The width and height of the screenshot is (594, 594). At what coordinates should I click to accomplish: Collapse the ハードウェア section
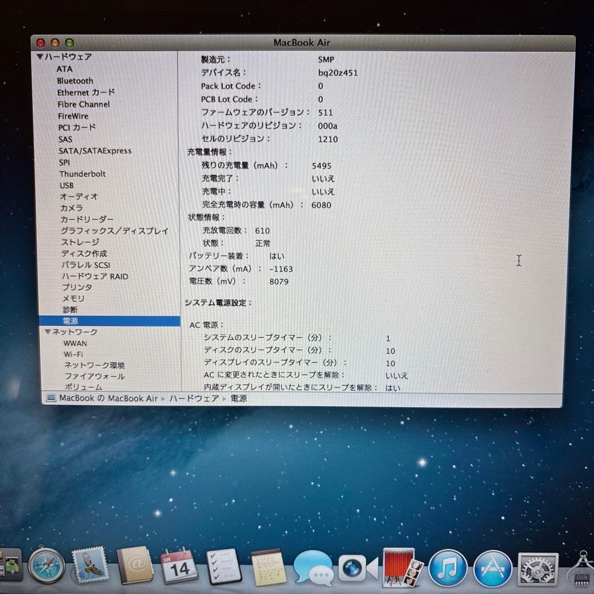40,57
